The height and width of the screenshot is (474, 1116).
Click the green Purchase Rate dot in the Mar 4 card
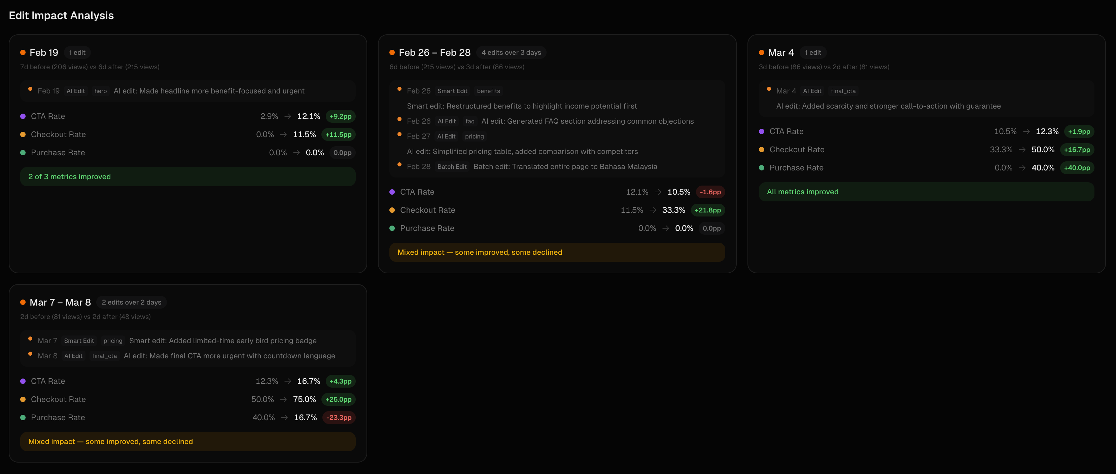pos(761,168)
